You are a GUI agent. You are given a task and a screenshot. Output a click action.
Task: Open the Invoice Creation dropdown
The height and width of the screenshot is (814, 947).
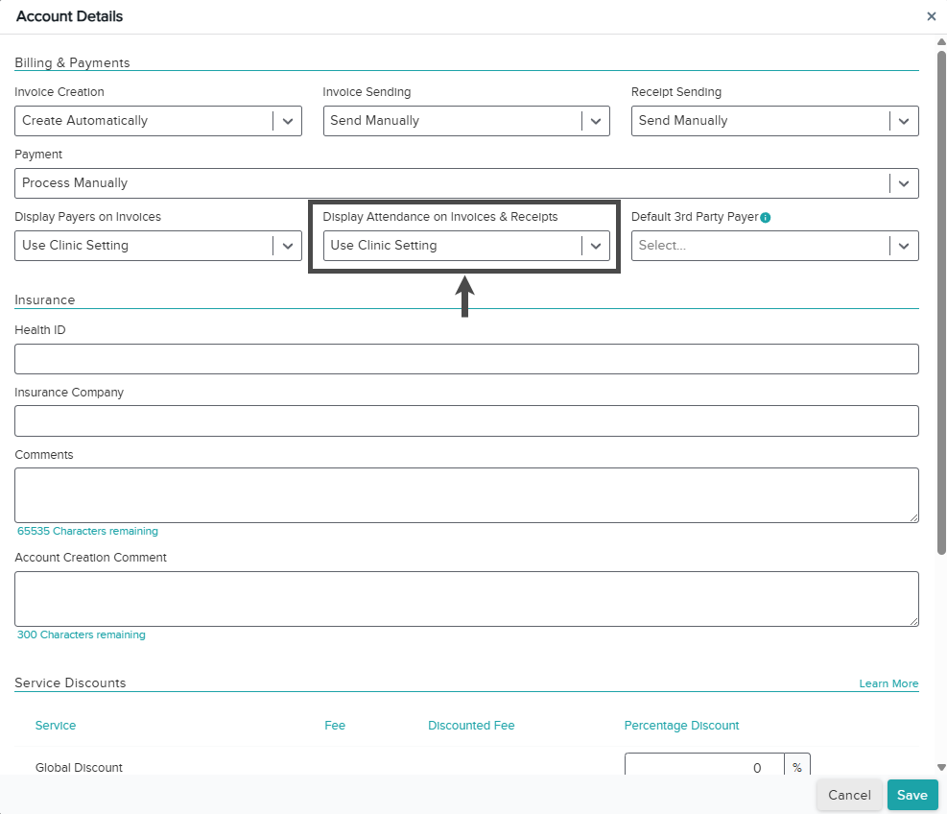157,121
